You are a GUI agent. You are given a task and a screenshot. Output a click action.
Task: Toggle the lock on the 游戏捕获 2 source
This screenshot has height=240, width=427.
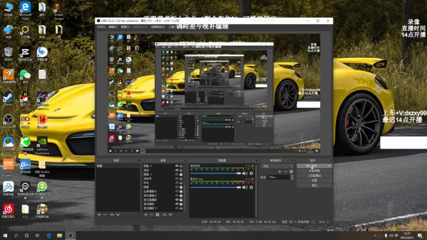(x=181, y=208)
